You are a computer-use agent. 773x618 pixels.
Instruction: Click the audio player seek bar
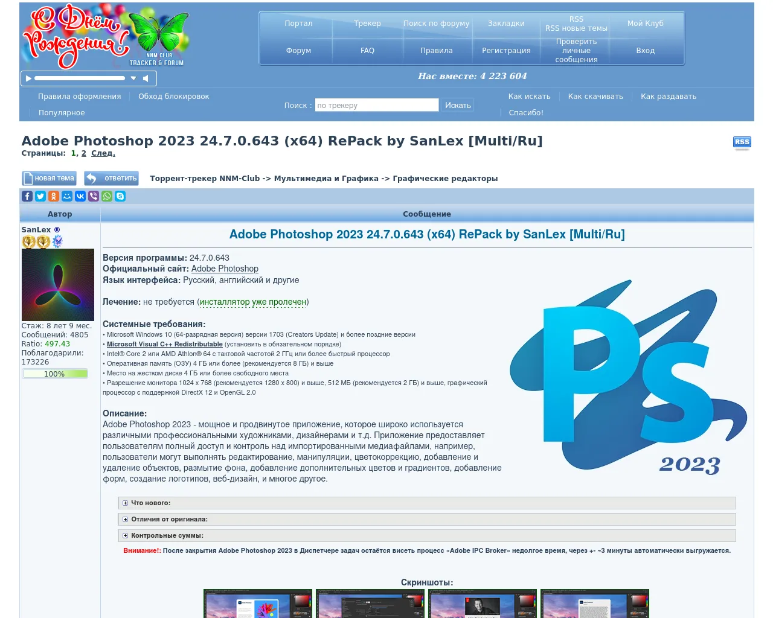tap(79, 78)
